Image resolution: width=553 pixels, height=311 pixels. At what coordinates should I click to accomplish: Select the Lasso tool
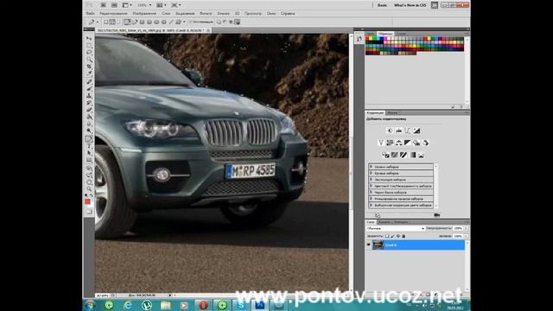click(89, 52)
